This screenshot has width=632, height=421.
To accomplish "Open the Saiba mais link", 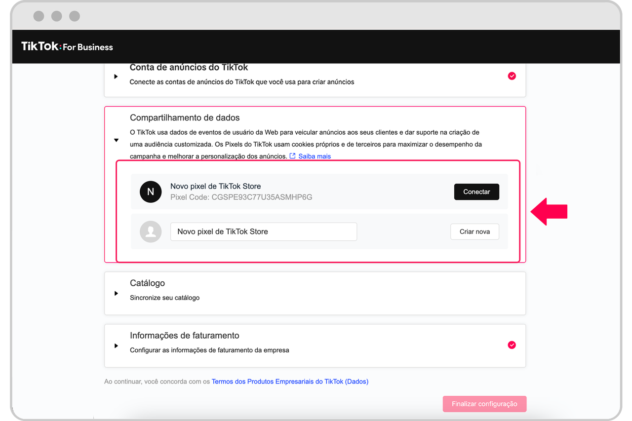I will coord(315,156).
